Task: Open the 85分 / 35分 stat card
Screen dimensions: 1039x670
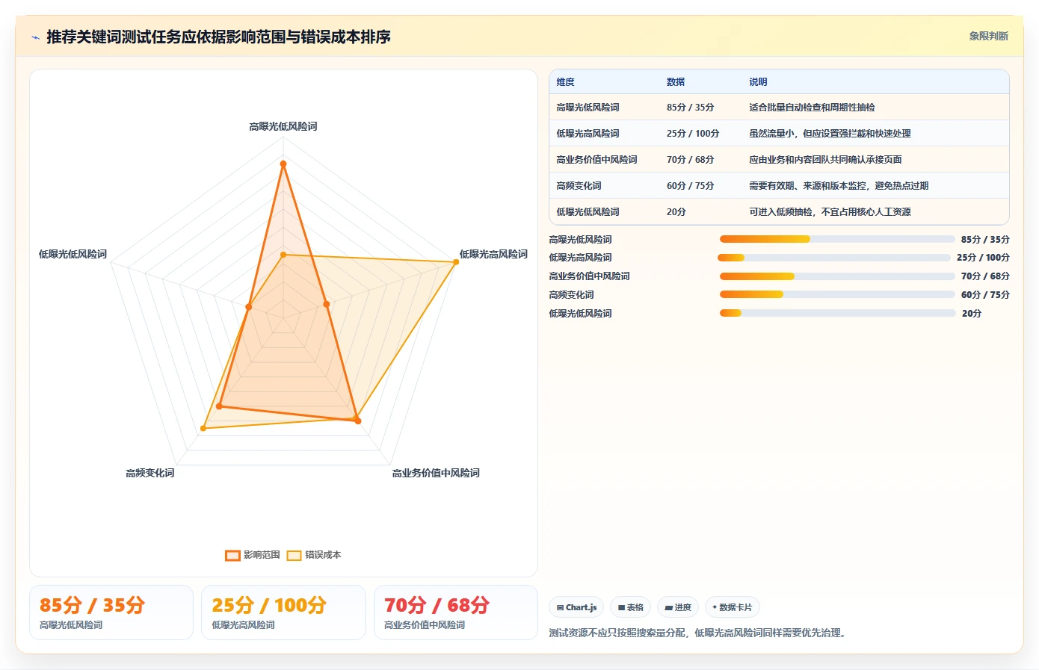Action: [x=111, y=612]
